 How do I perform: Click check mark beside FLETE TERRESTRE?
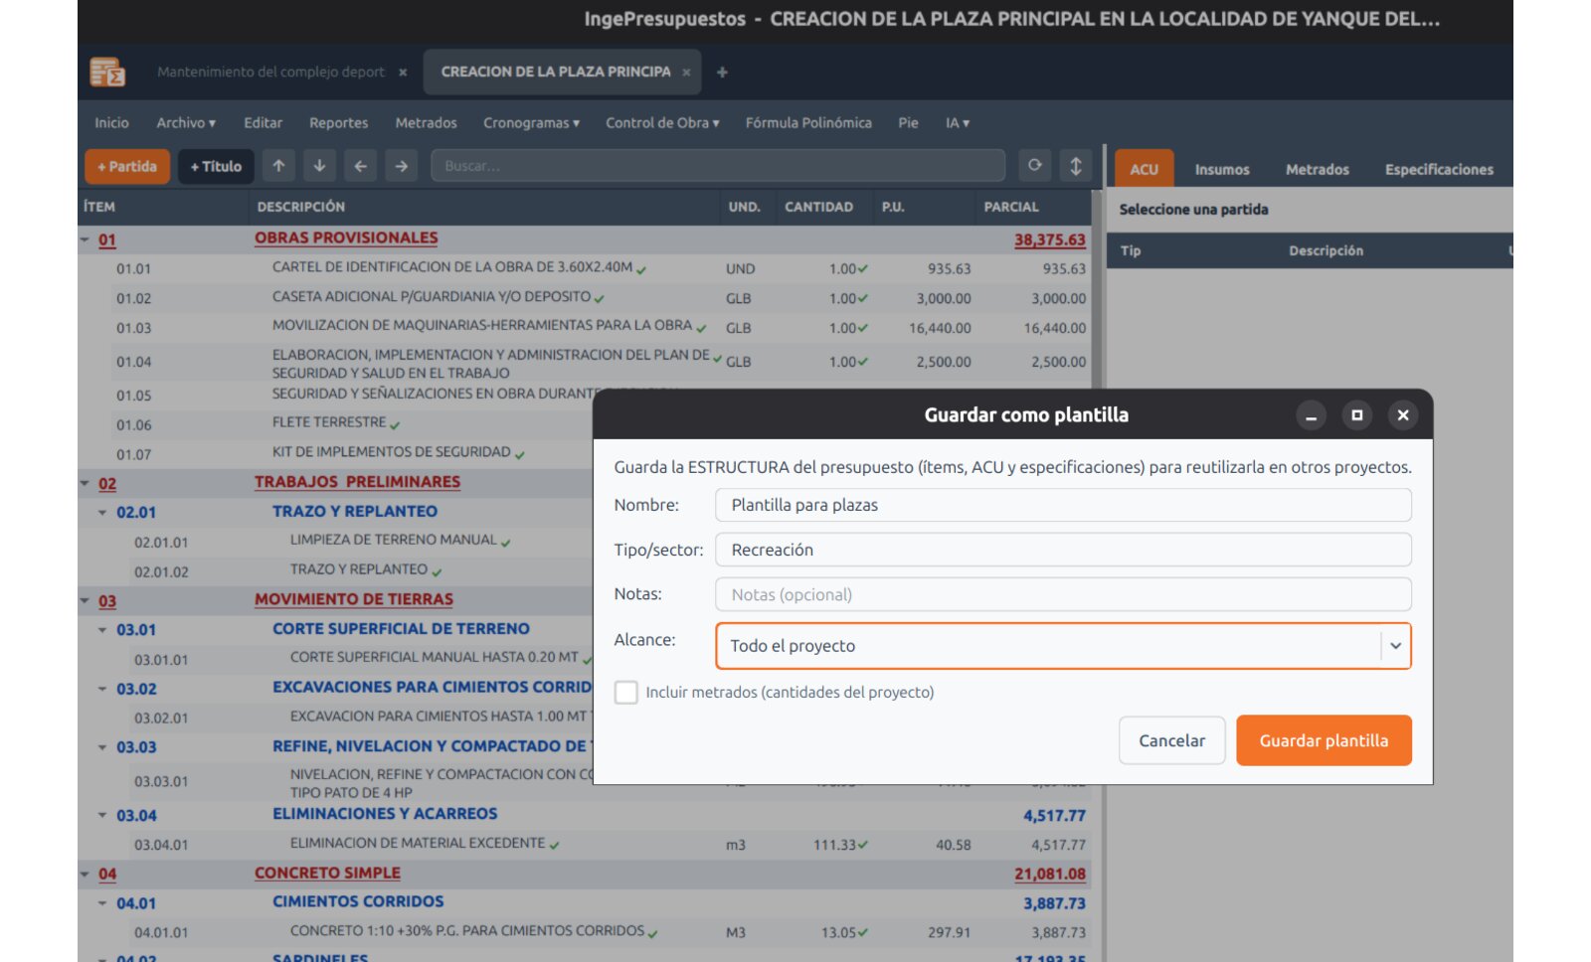395,424
